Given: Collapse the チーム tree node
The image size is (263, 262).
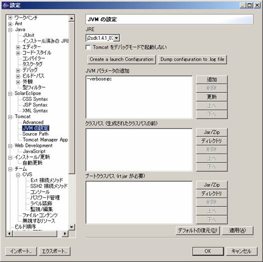Looking at the screenshot, I should click(10, 169).
